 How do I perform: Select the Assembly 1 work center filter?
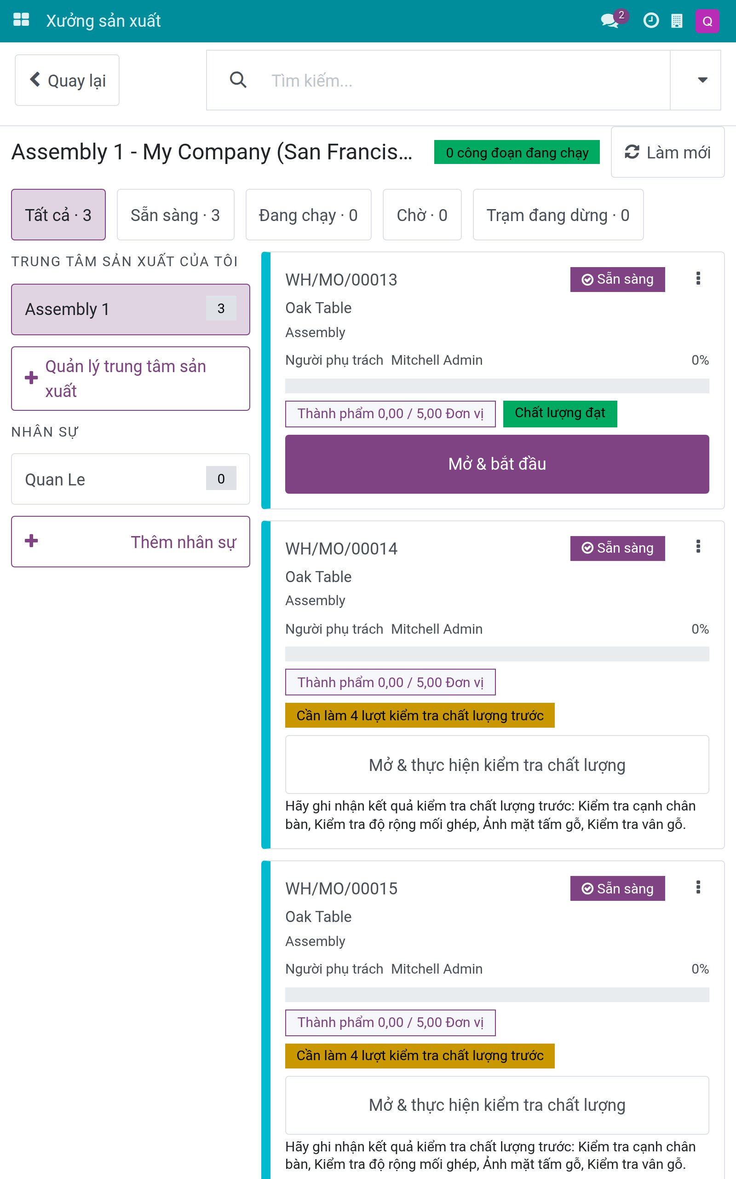tap(131, 309)
